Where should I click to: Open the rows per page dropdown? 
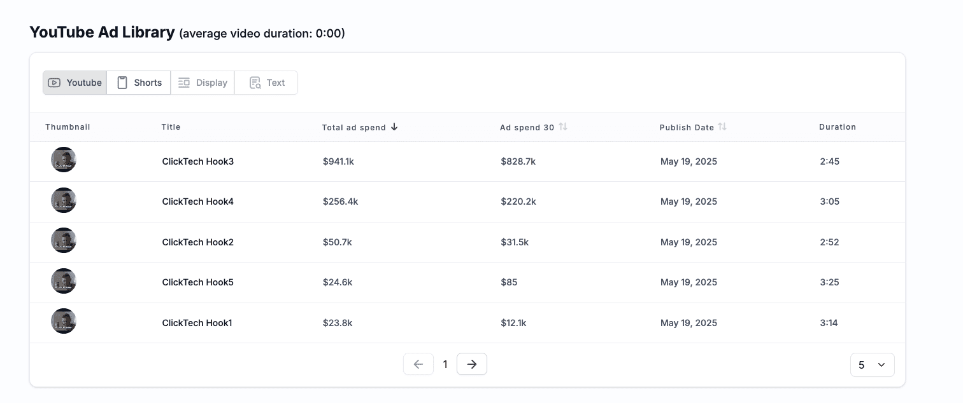(872, 365)
